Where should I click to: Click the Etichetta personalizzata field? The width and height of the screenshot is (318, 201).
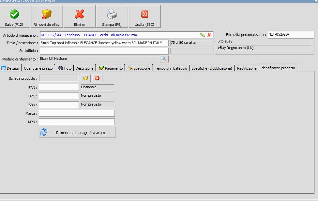pos(291,35)
